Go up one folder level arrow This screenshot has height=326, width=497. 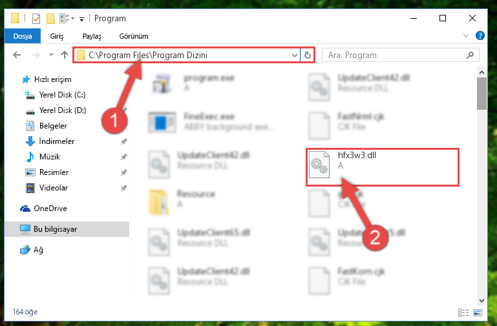65,55
